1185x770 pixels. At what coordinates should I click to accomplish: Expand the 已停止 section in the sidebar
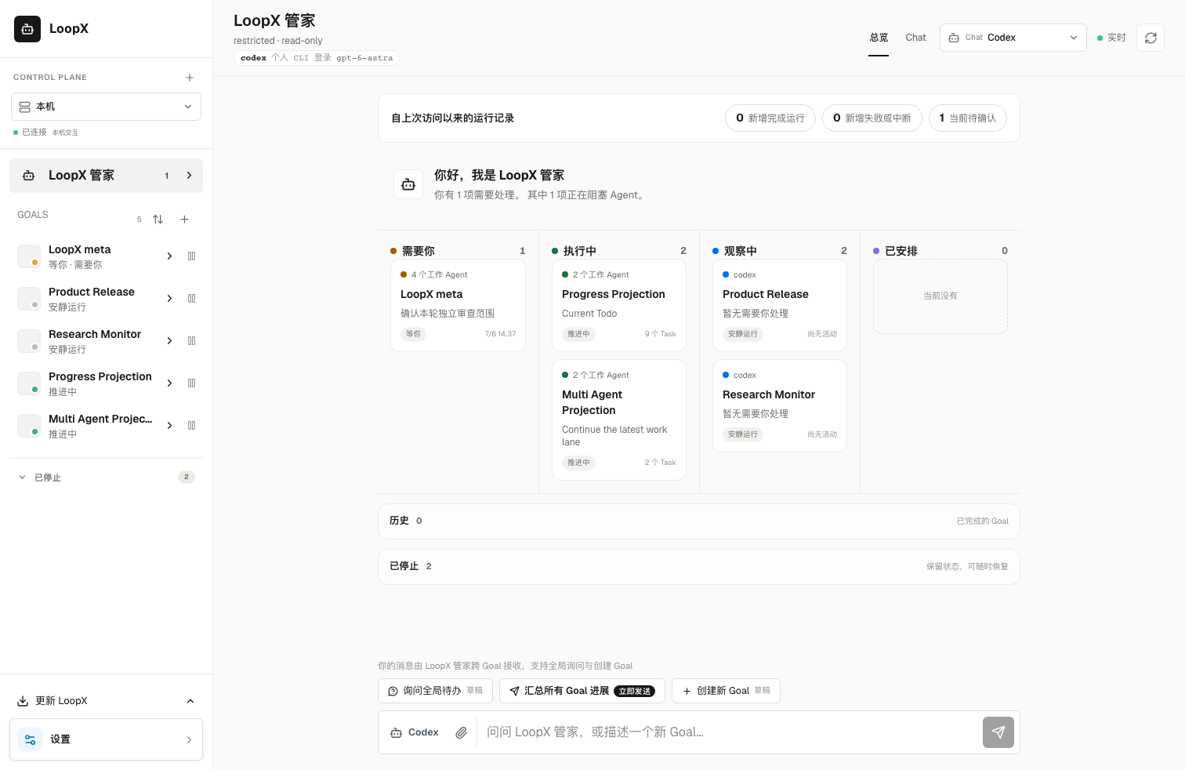point(106,477)
